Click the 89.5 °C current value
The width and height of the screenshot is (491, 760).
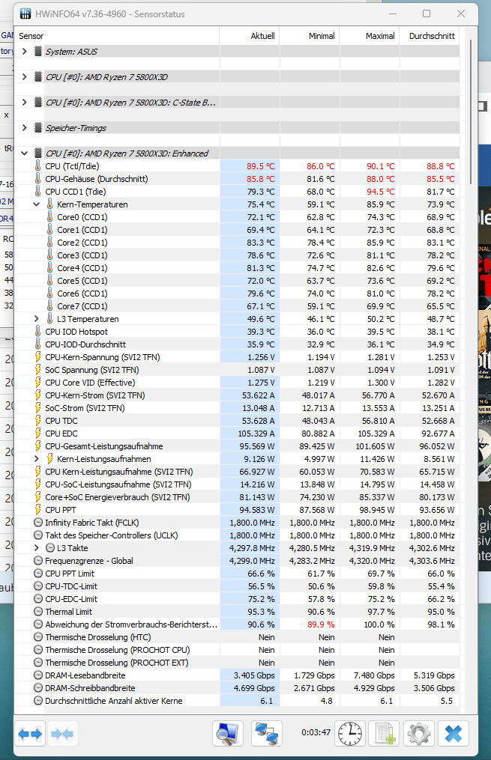point(261,166)
